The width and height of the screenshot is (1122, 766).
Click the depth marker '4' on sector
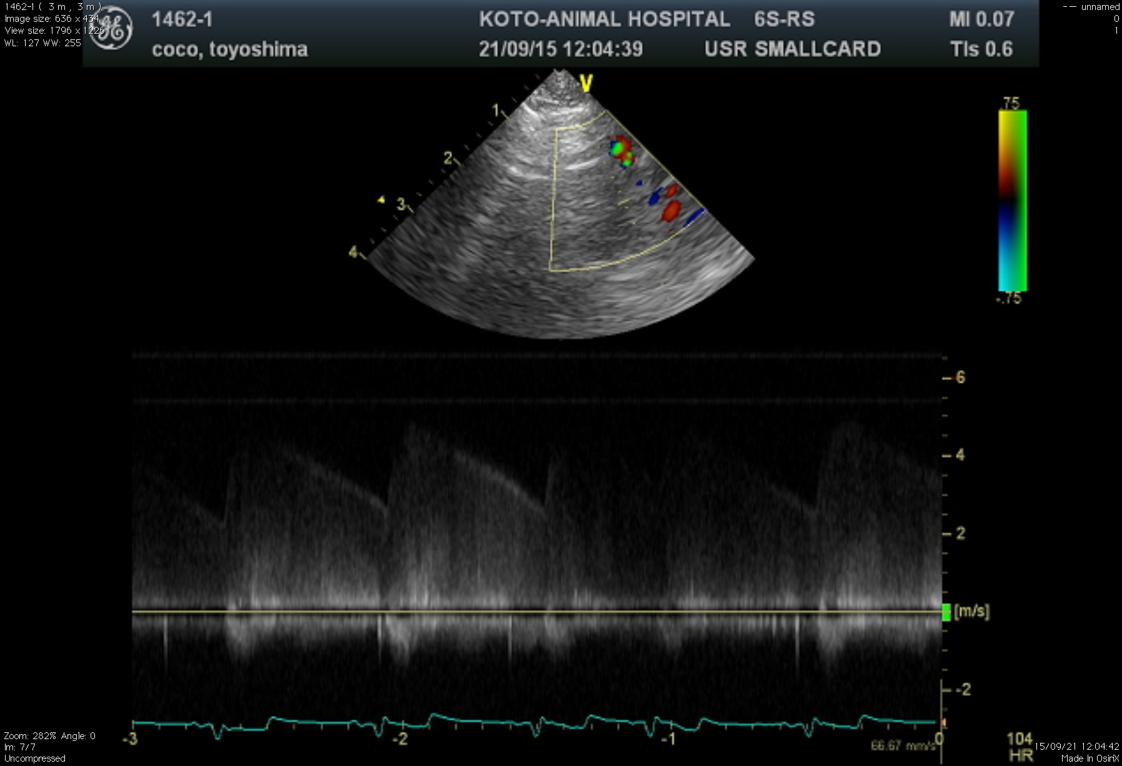point(353,252)
